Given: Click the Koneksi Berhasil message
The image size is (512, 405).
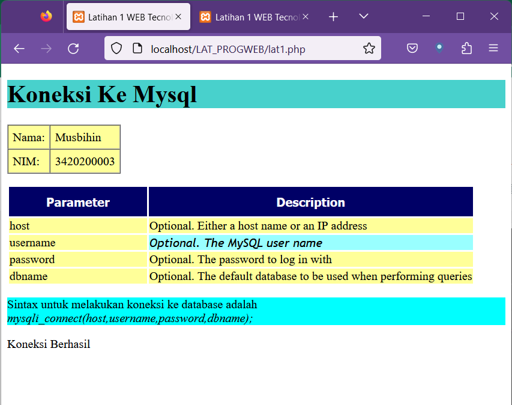Looking at the screenshot, I should point(49,344).
